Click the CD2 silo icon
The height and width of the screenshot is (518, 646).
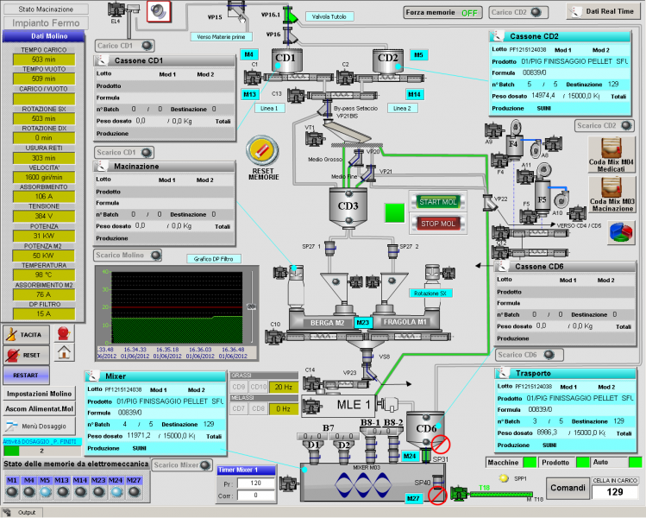(387, 60)
